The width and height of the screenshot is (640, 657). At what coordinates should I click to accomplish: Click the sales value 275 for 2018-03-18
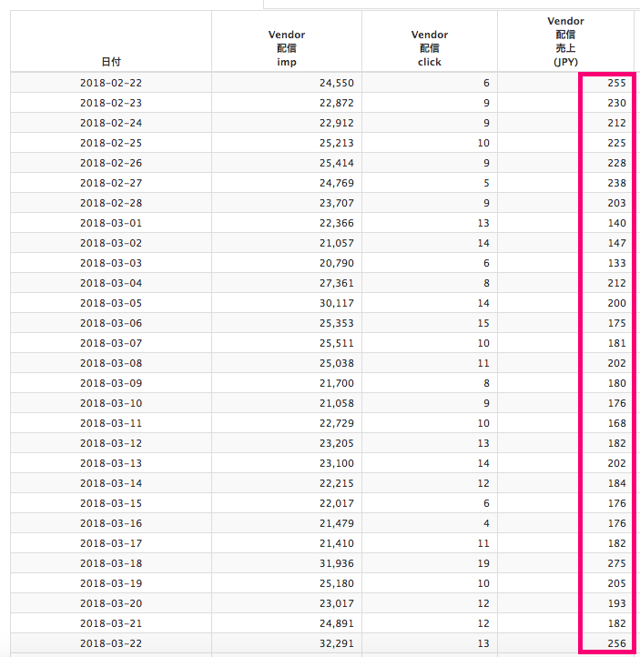pos(617,563)
